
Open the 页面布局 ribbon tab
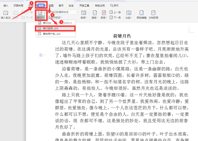(18, 6)
